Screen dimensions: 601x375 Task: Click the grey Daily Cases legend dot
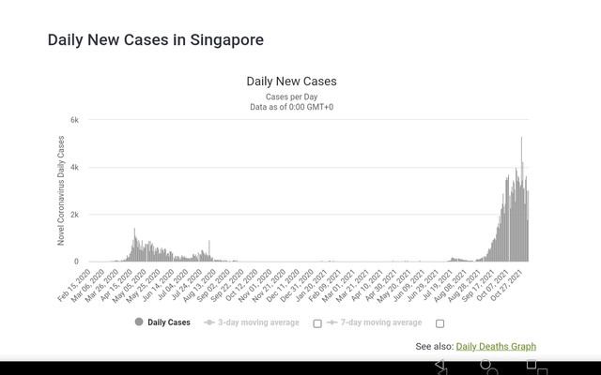(139, 322)
